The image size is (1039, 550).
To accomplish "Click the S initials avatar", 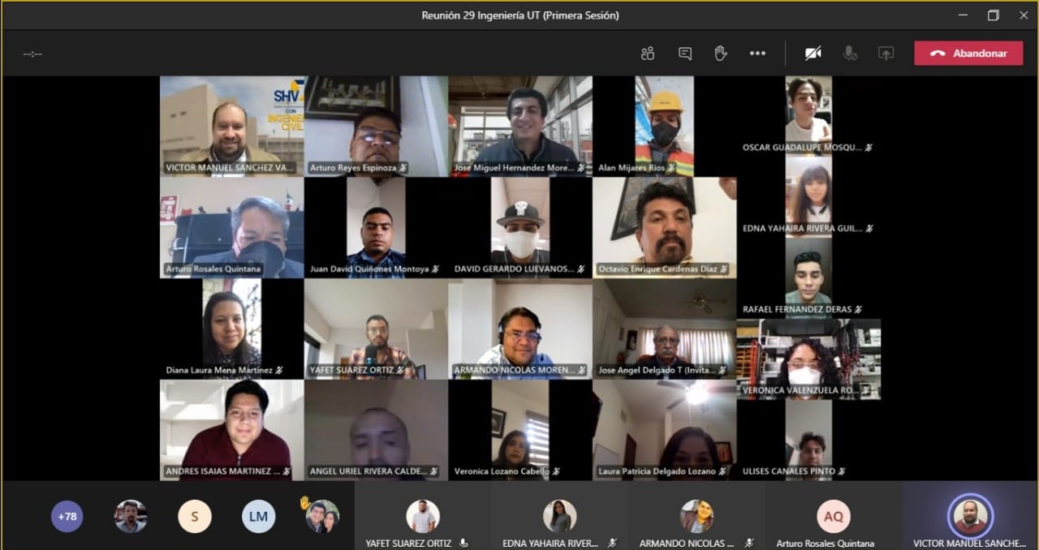I will [194, 516].
